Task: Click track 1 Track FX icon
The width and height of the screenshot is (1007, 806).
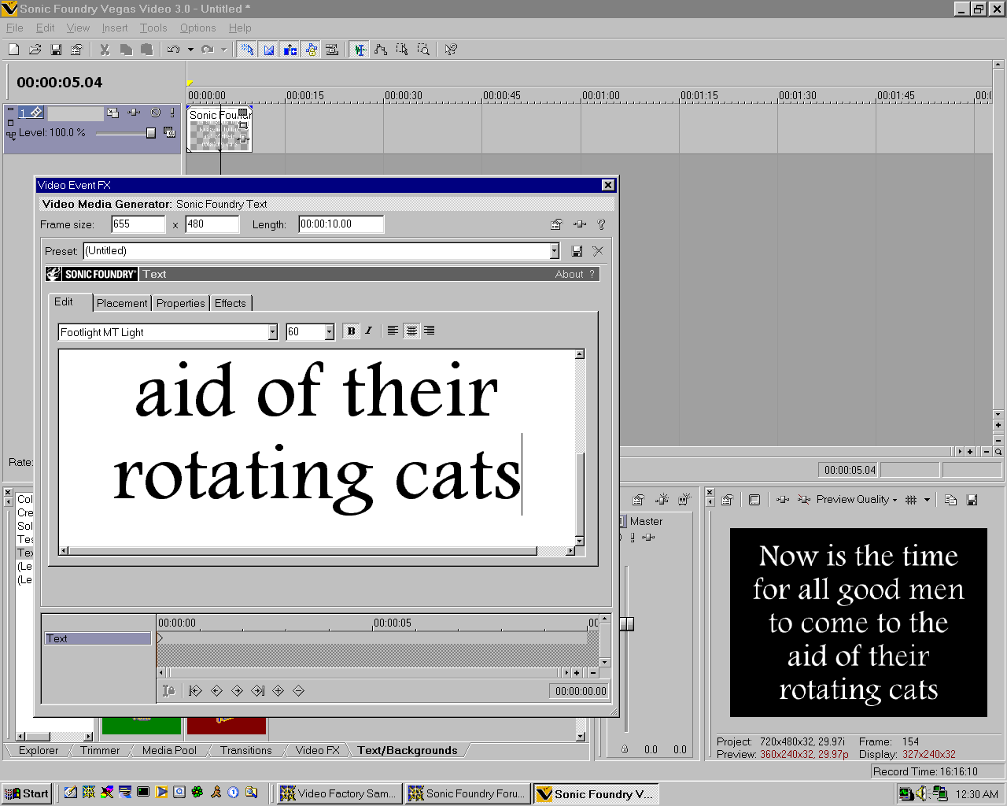Action: click(135, 113)
